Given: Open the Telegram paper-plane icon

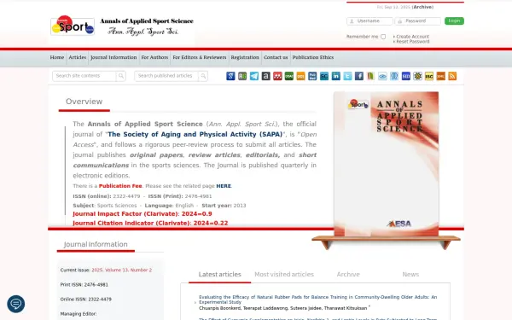Looking at the screenshot, I should click(x=254, y=76).
